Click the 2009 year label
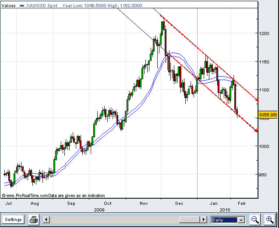The height and width of the screenshot is (228, 279). click(x=99, y=210)
